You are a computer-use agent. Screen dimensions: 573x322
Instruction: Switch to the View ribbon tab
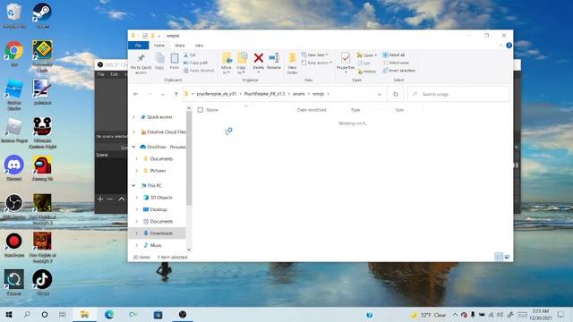click(199, 46)
